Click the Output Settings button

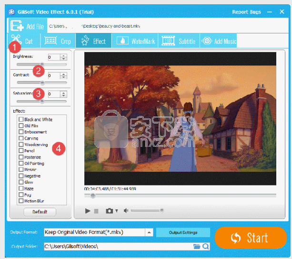point(183,232)
